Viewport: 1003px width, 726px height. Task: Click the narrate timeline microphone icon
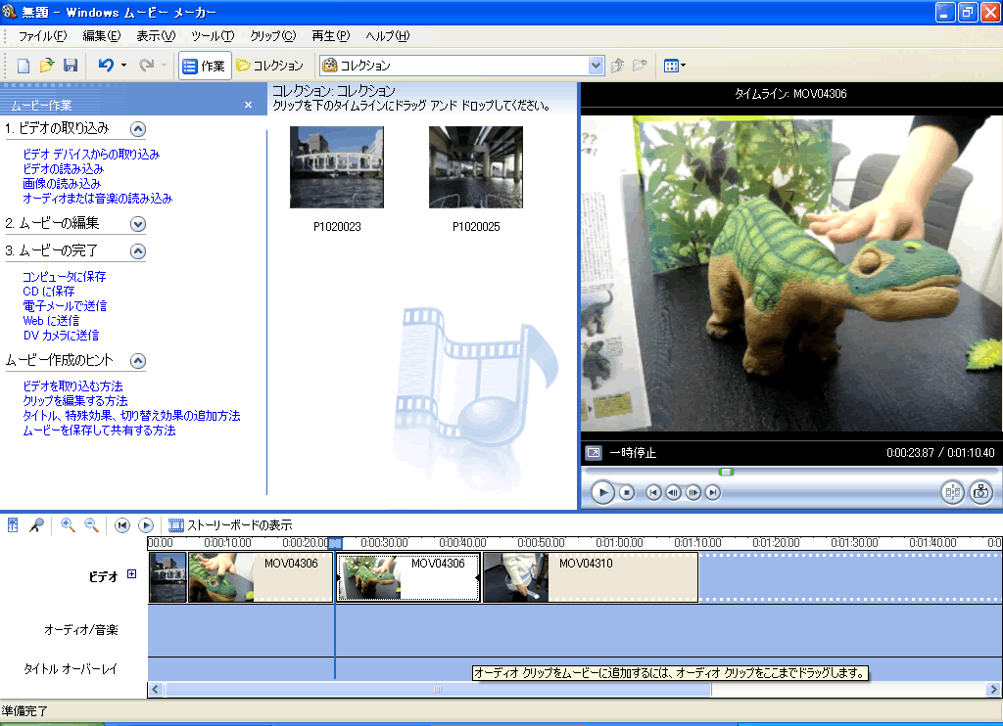36,525
